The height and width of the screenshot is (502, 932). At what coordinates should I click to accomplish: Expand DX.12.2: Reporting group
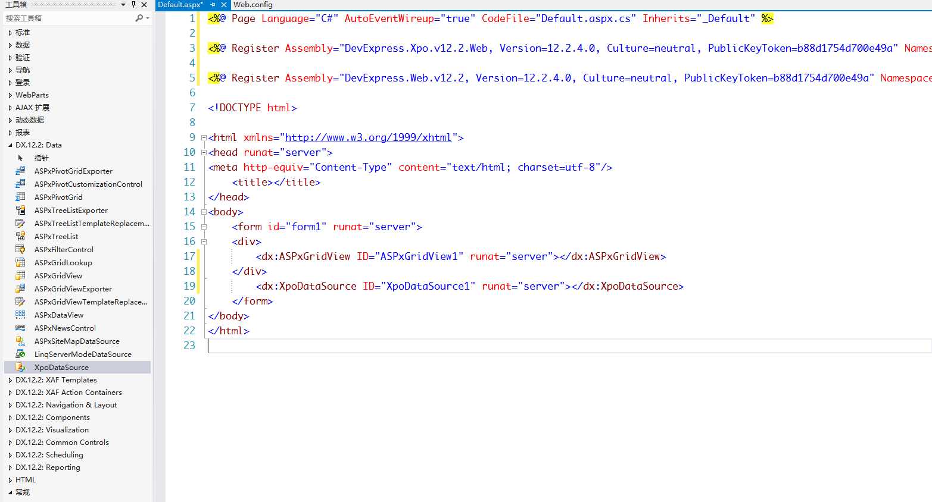click(10, 468)
